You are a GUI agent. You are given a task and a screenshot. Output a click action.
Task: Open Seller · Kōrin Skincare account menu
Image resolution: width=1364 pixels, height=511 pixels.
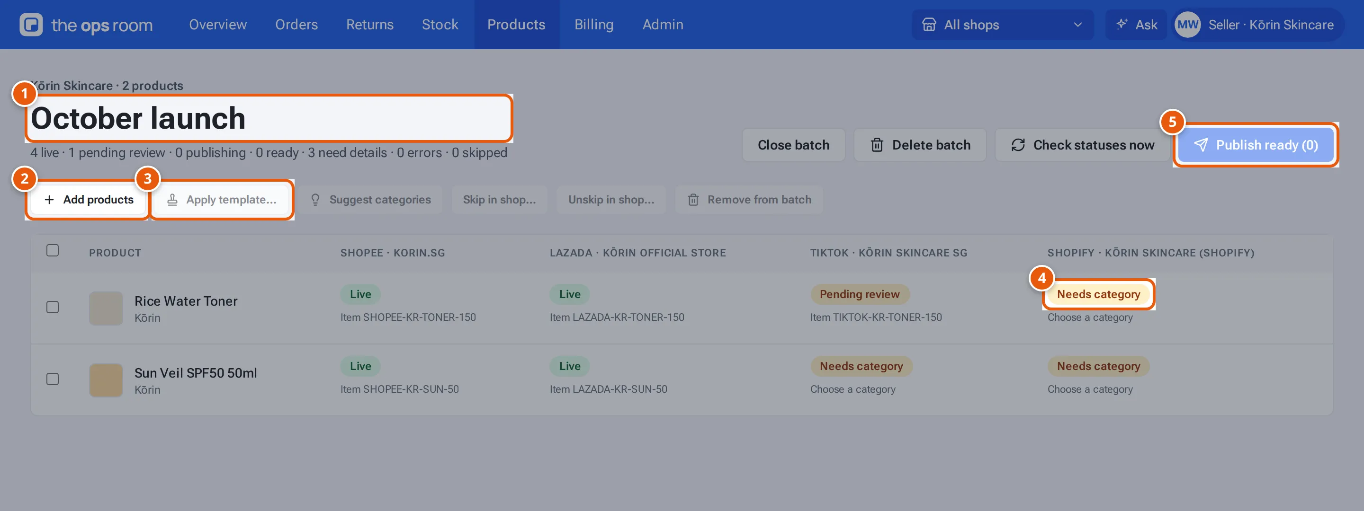click(x=1259, y=25)
